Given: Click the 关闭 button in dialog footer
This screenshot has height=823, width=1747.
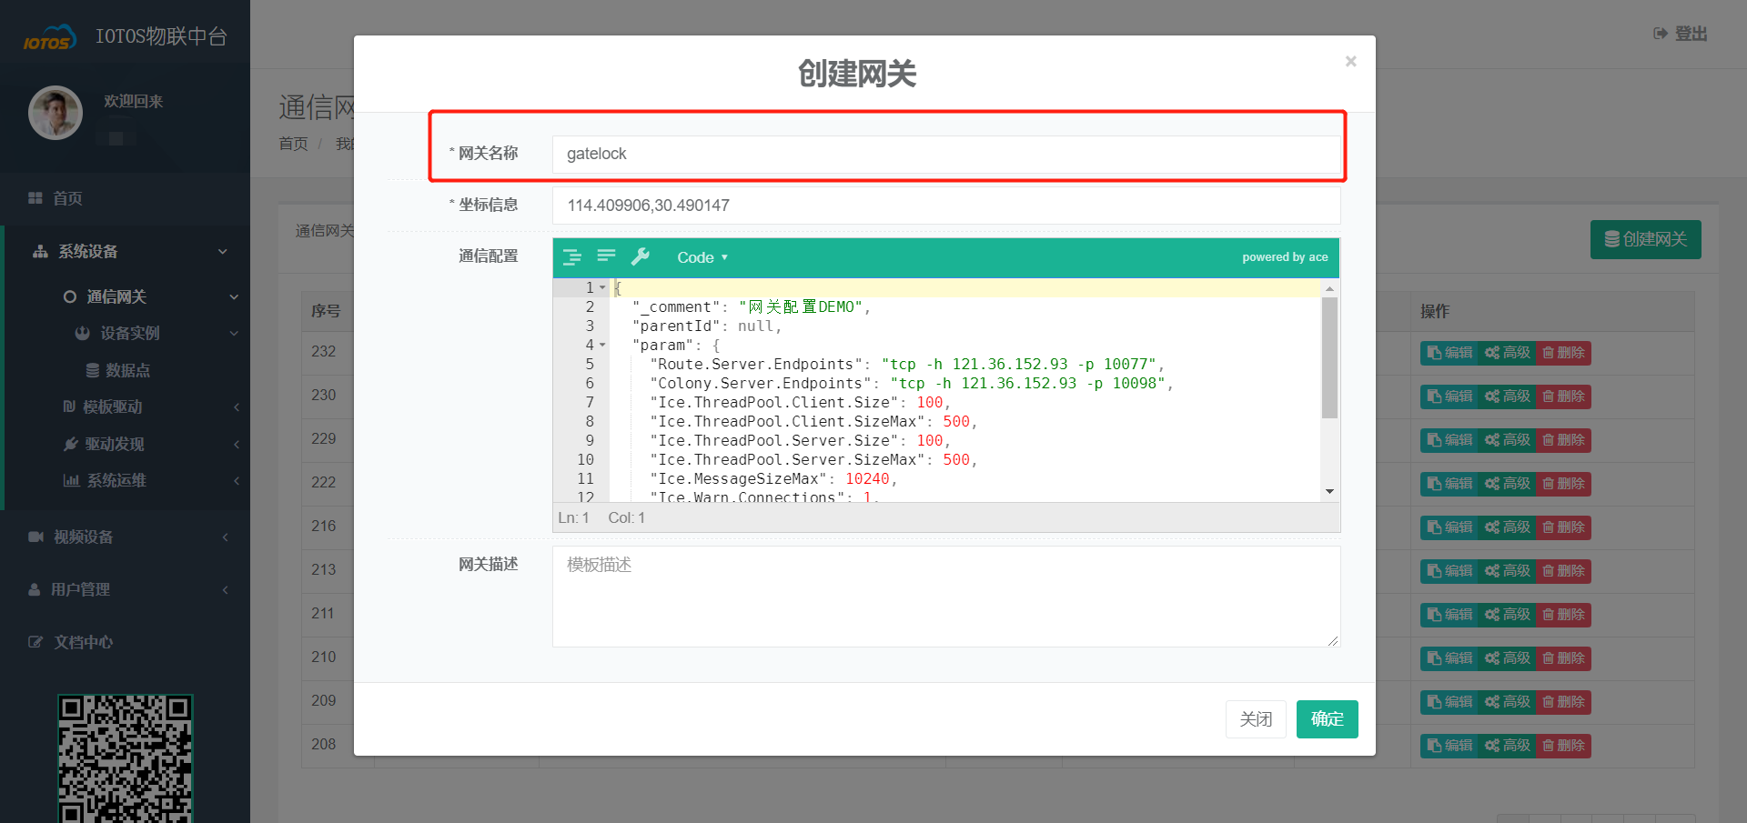Looking at the screenshot, I should click(1256, 719).
